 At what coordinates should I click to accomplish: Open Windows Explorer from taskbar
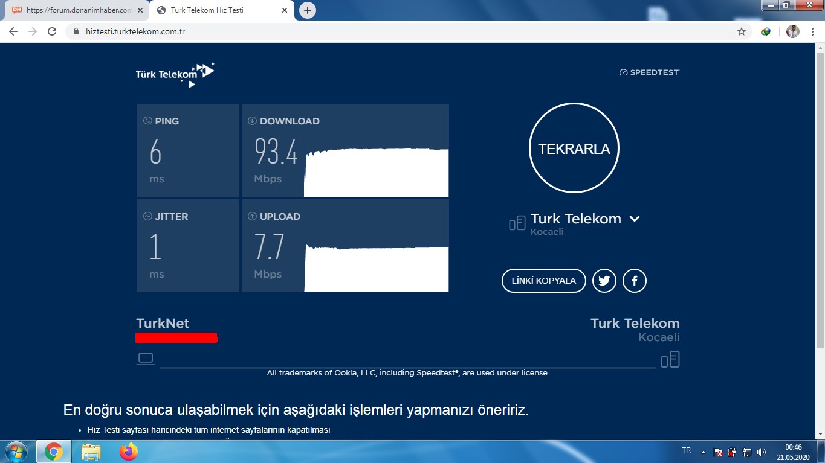click(x=91, y=452)
